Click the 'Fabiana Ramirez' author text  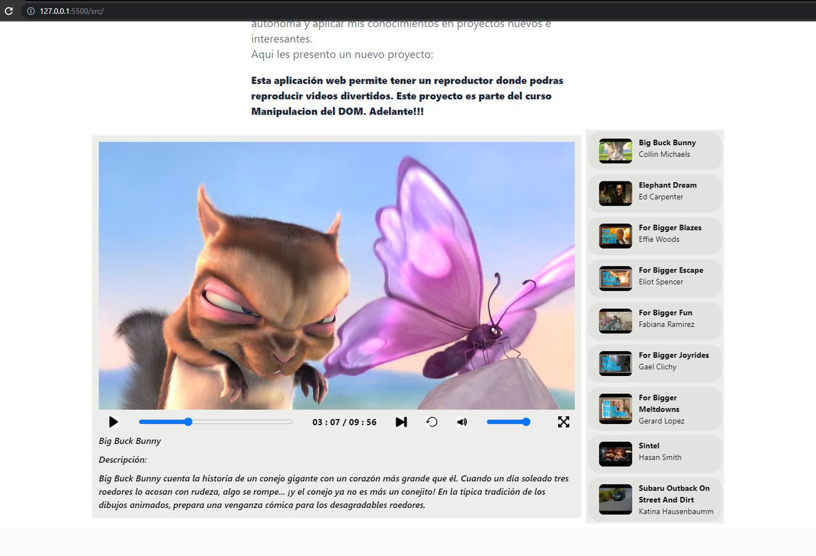coord(667,325)
